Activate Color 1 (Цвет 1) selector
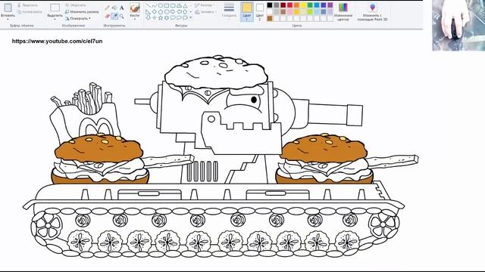The width and height of the screenshot is (485, 272). click(x=247, y=12)
